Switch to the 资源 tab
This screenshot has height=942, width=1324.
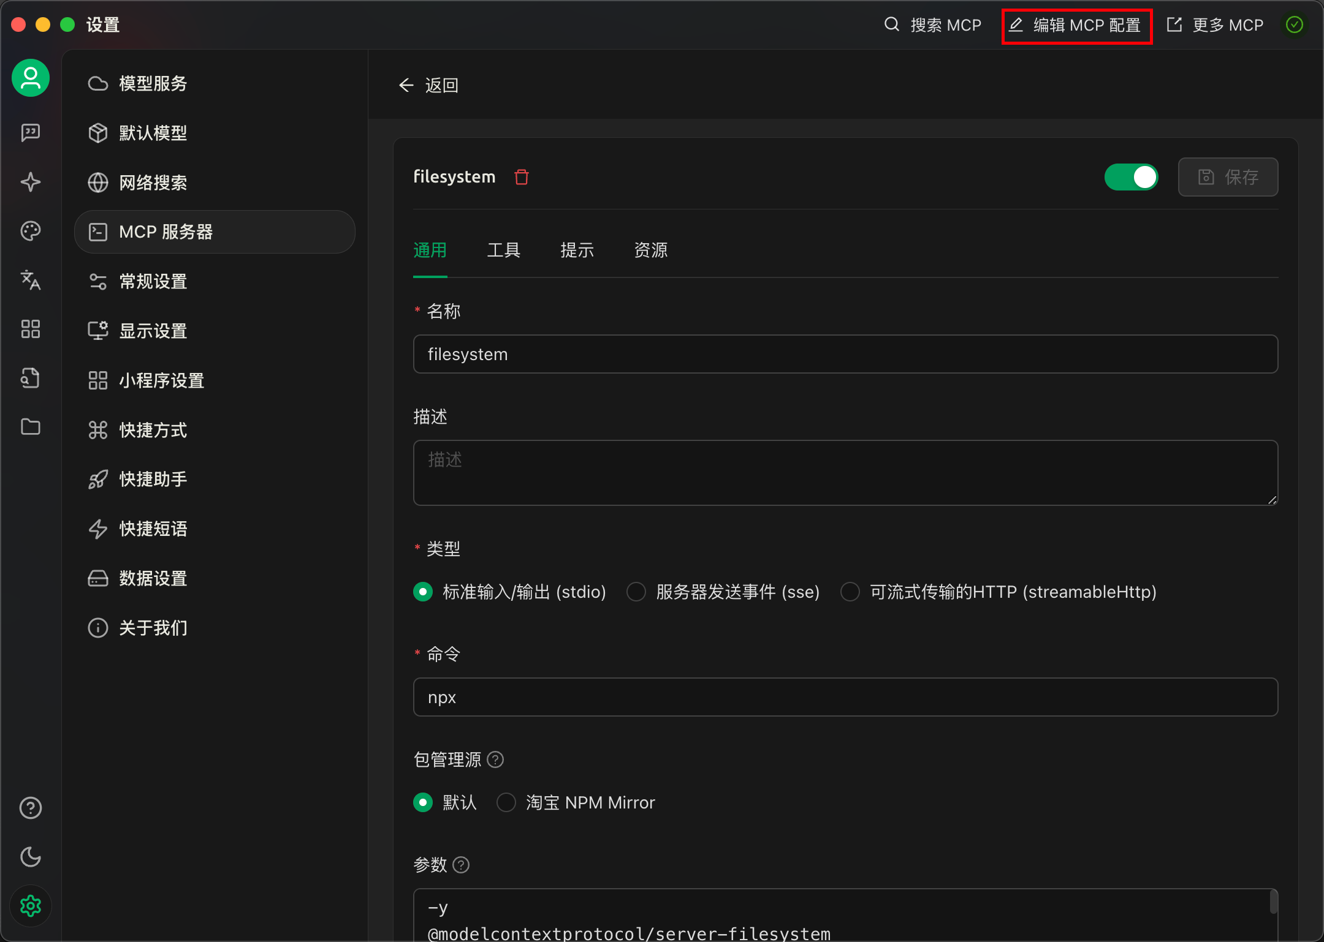click(x=651, y=250)
